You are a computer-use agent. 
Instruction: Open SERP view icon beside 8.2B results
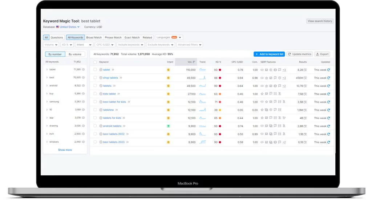pos(305,70)
